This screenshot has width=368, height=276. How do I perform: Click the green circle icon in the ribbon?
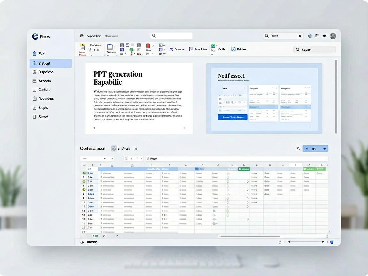click(x=131, y=50)
